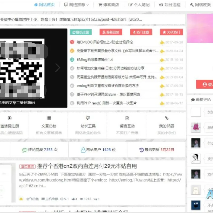The image size is (213, 213).
Task: Open the 文章归档 card title
Action: coord(49,126)
